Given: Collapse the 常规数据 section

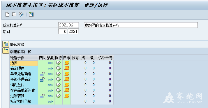Looking at the screenshot, I should point(6,44).
